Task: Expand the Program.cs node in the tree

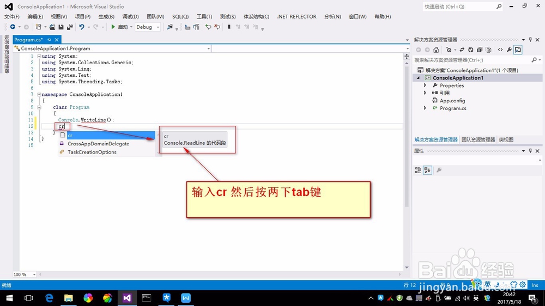Action: 425,108
